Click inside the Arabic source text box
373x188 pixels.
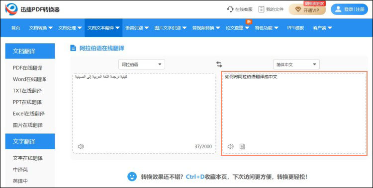[x=144, y=113]
